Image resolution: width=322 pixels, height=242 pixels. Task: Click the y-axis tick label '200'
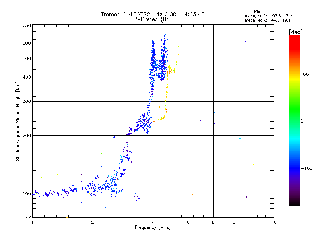[27, 136]
